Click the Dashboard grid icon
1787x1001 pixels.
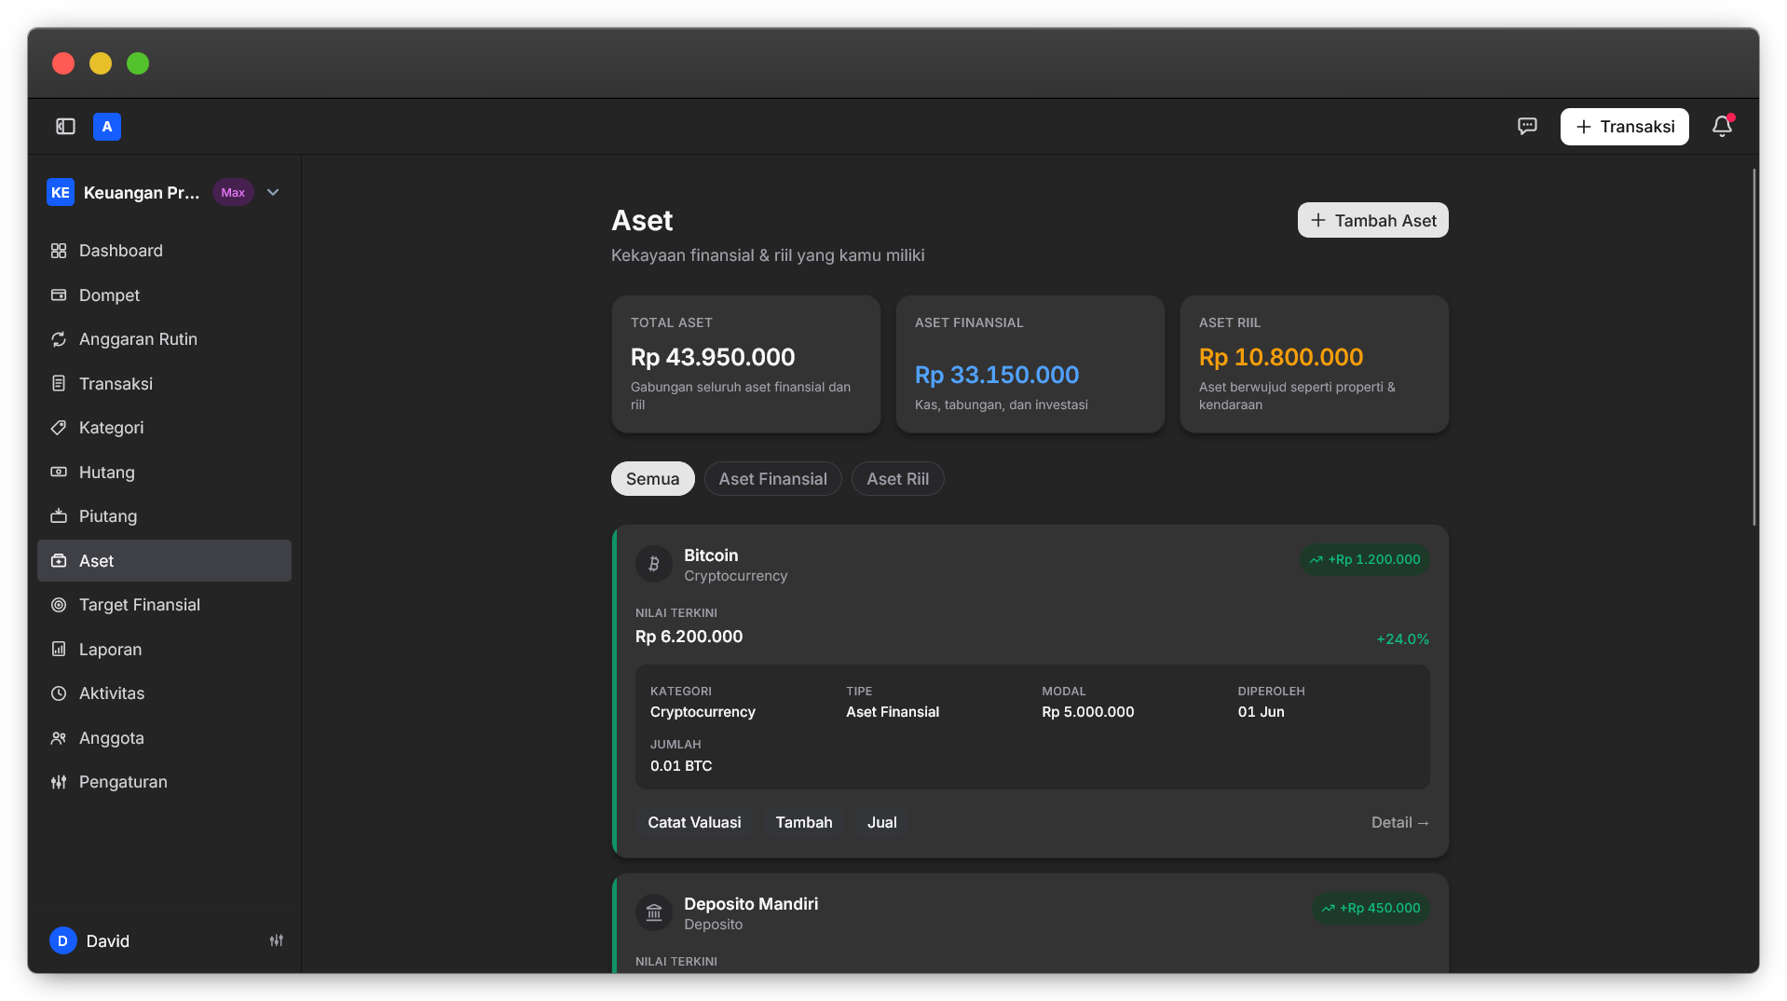59,251
